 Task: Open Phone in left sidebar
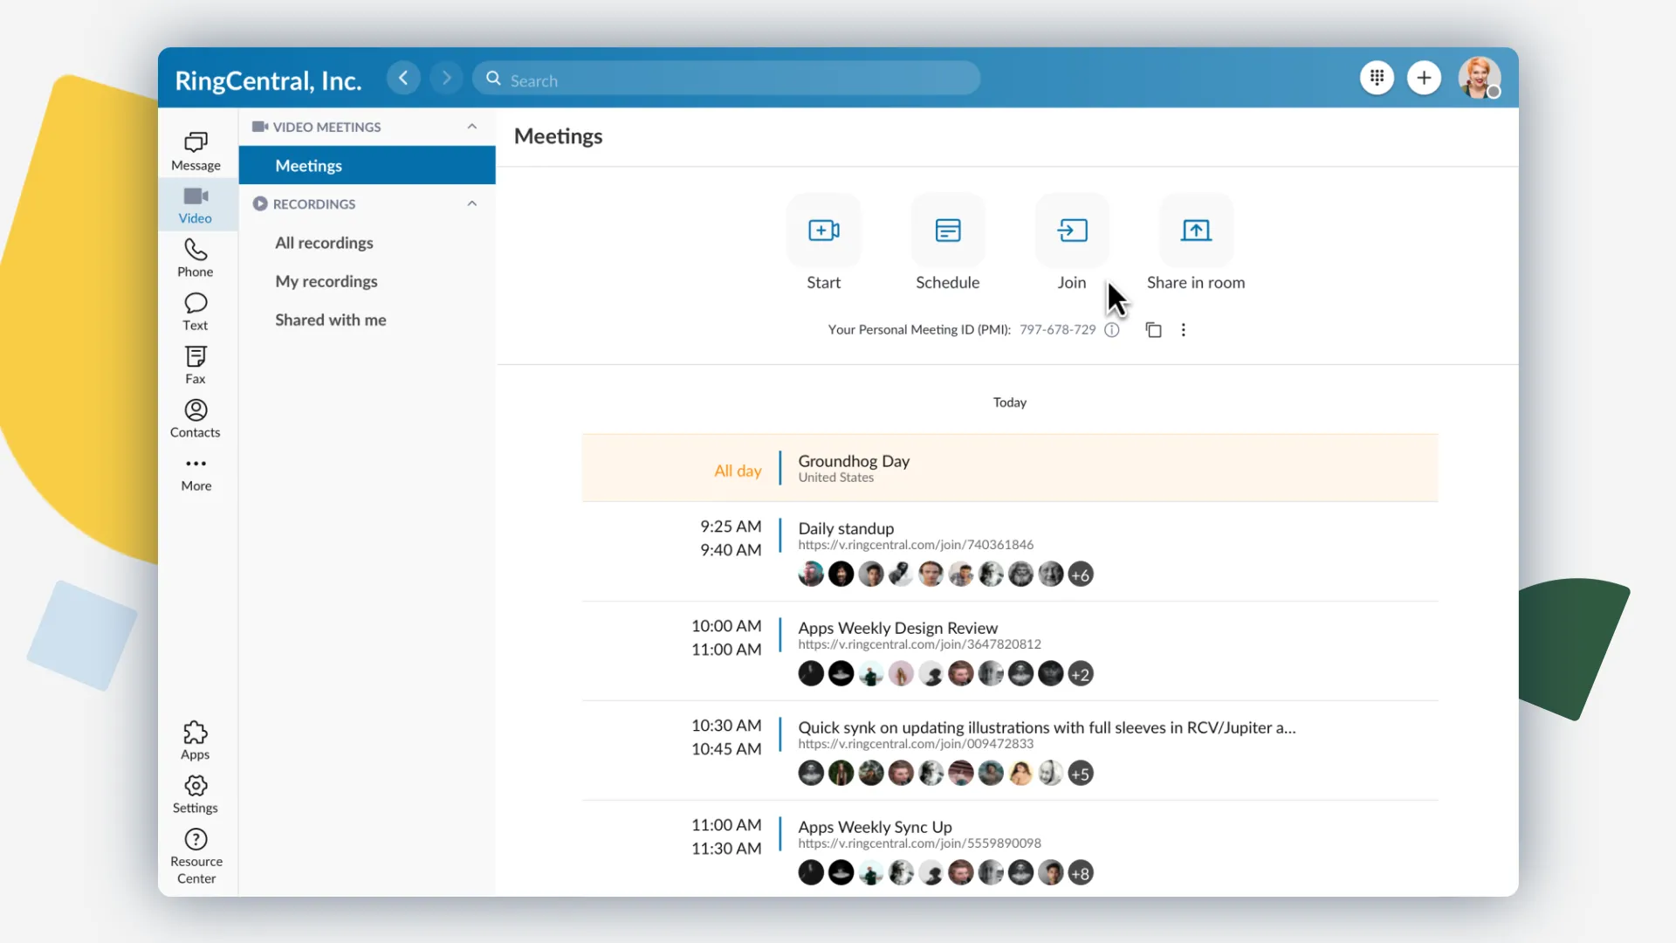(196, 258)
